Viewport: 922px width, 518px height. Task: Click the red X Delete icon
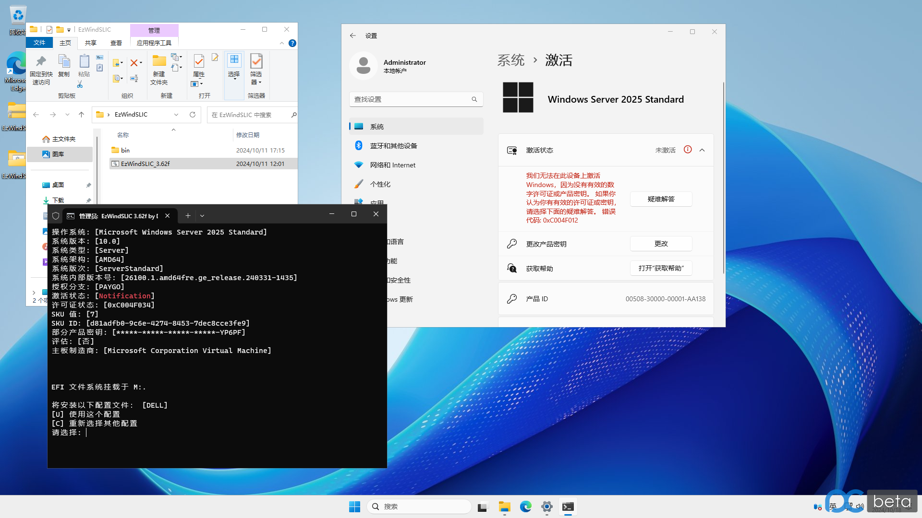[134, 63]
